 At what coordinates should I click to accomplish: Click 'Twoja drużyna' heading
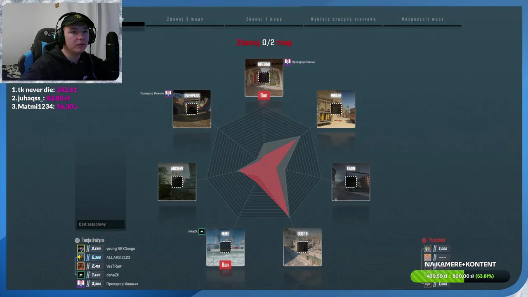tap(93, 240)
